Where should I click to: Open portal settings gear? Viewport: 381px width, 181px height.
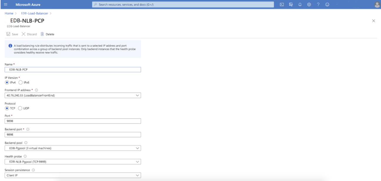[309, 4]
